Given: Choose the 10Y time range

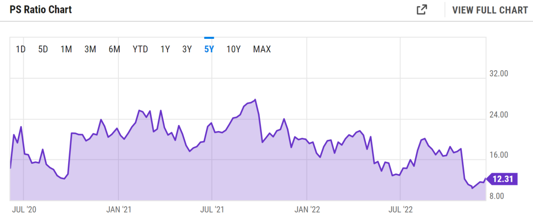Looking at the screenshot, I should point(234,49).
